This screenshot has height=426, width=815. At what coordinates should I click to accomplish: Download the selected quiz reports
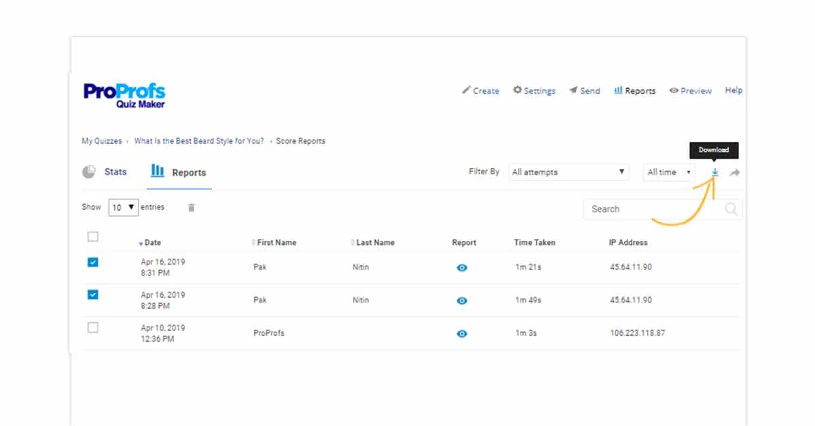714,173
